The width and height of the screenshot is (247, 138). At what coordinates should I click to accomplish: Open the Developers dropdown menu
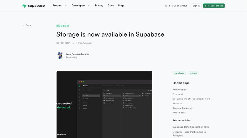(81, 6)
